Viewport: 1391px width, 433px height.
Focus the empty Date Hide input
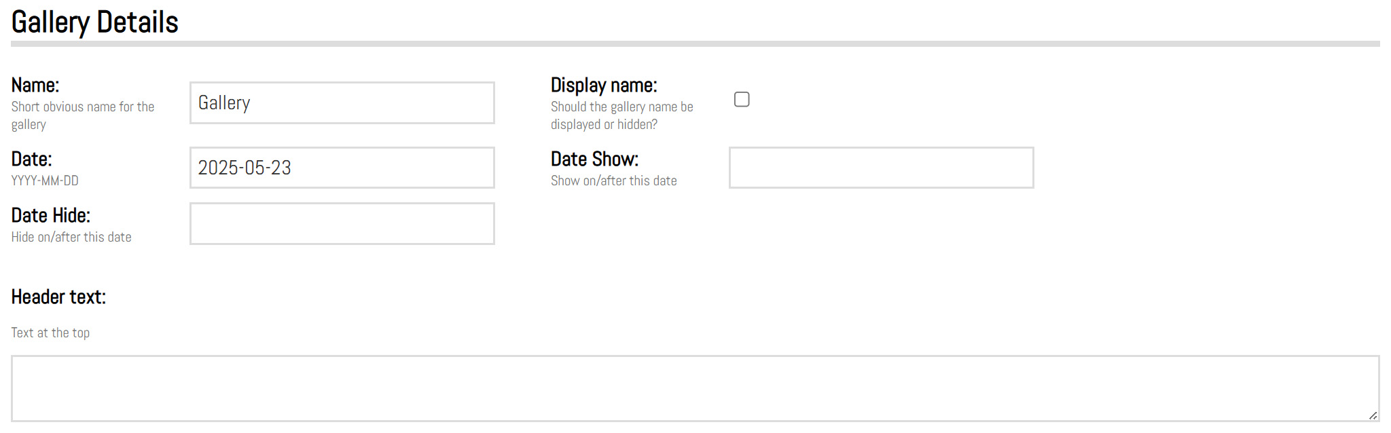coord(342,224)
